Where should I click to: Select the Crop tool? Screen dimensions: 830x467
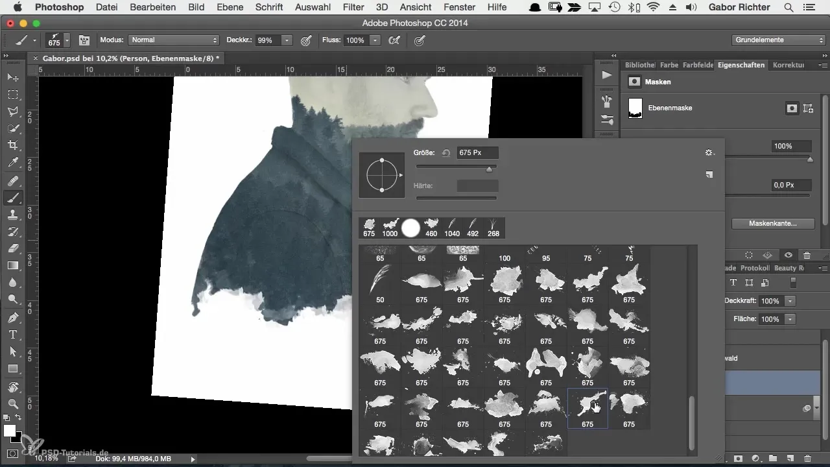12,145
